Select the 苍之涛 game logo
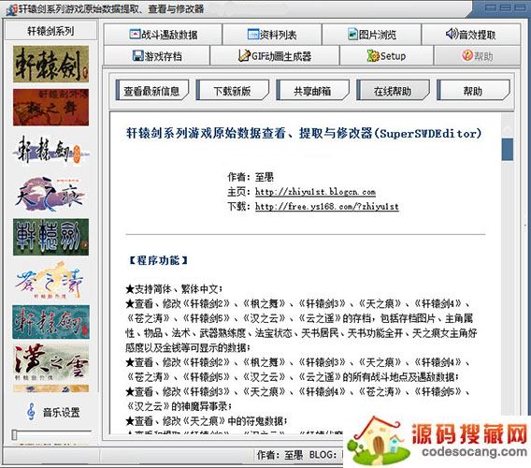This screenshot has height=468, width=531. [50, 280]
